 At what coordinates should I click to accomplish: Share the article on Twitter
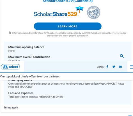[x=114, y=67]
